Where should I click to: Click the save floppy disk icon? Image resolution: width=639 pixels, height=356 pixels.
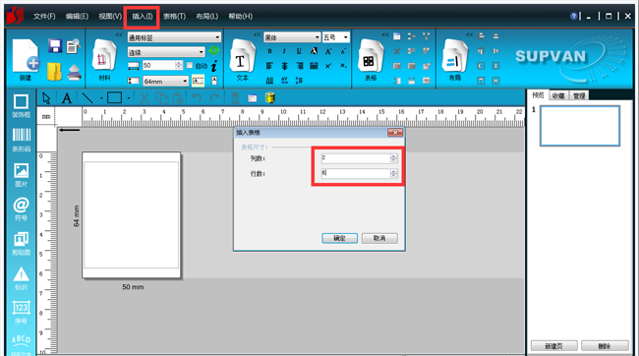click(55, 45)
